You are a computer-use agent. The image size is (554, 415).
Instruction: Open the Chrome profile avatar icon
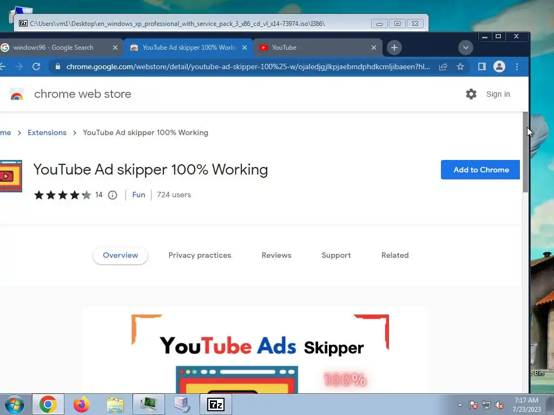(x=499, y=66)
